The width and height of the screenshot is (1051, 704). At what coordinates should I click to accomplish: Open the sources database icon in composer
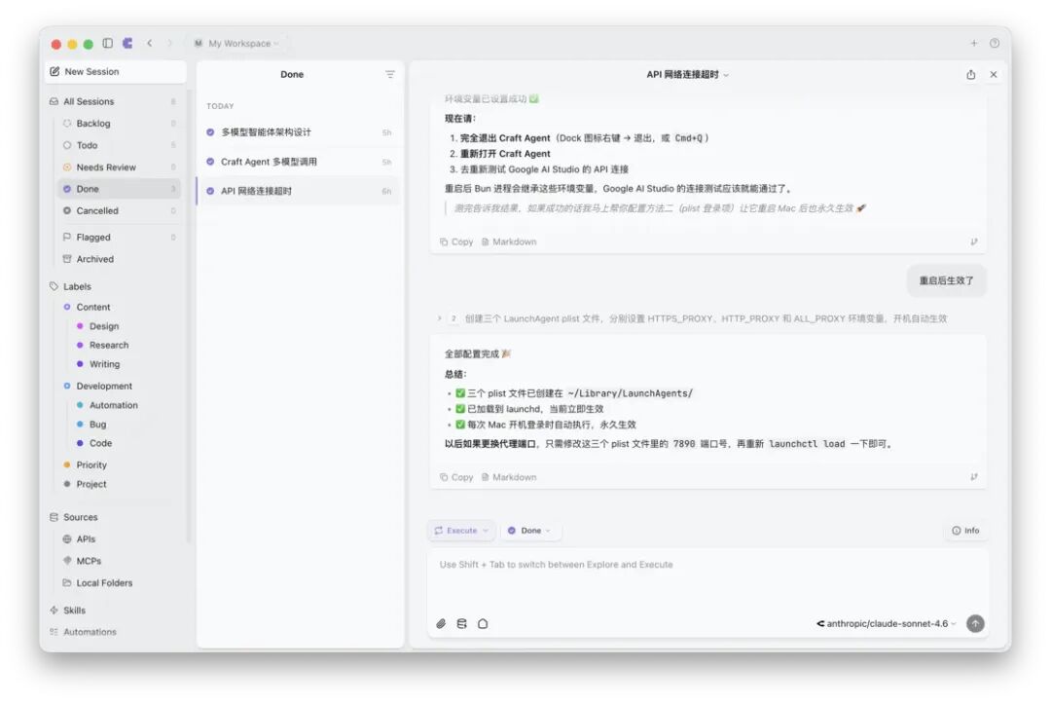462,623
